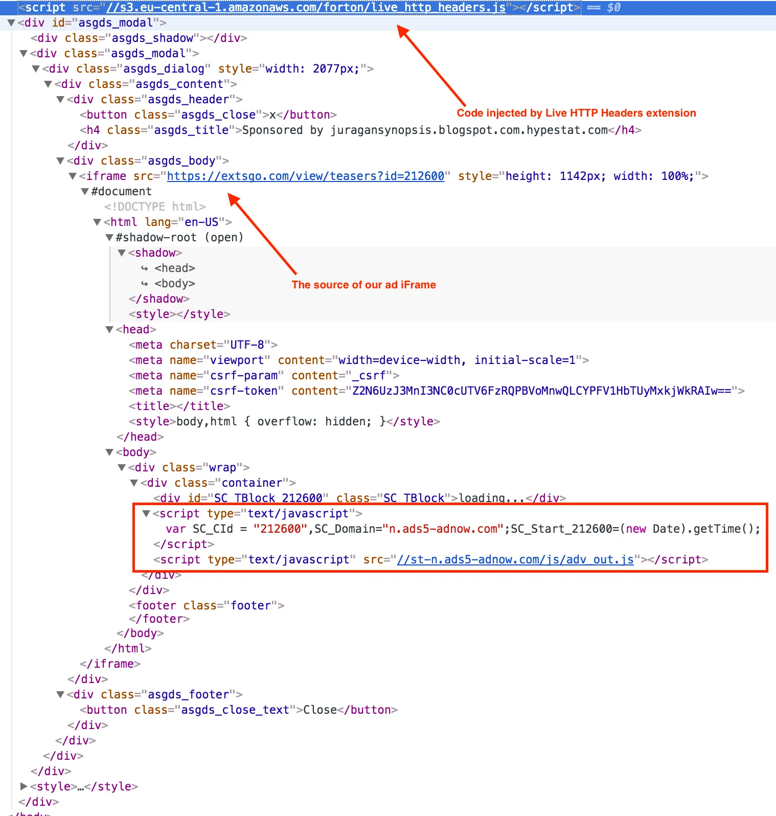The image size is (776, 816).
Task: Collapse the body element node
Action: coord(109,452)
